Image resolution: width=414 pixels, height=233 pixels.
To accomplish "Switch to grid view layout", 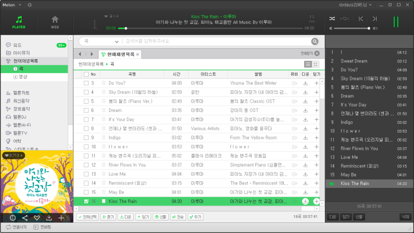I will pyautogui.click(x=315, y=64).
